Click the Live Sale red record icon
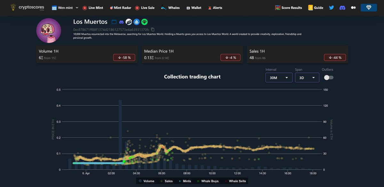384x187 pixels. tap(137, 8)
